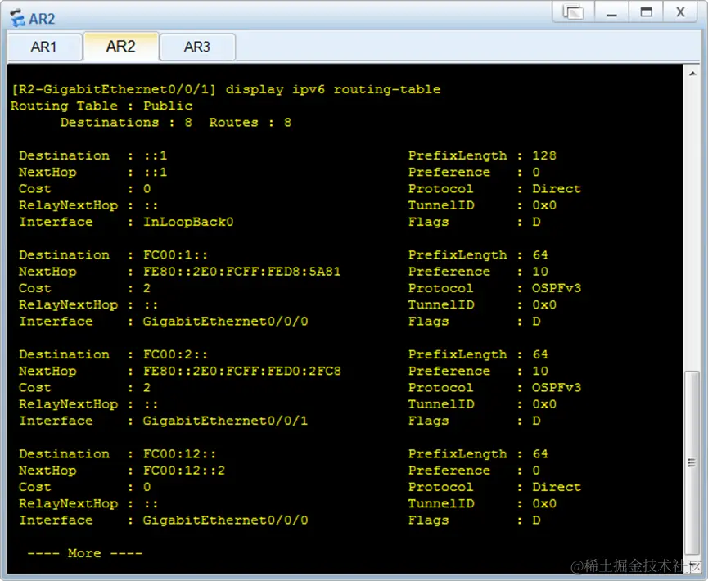Click PrefixLength value 128
Screen dimensions: 708x581
pos(544,155)
